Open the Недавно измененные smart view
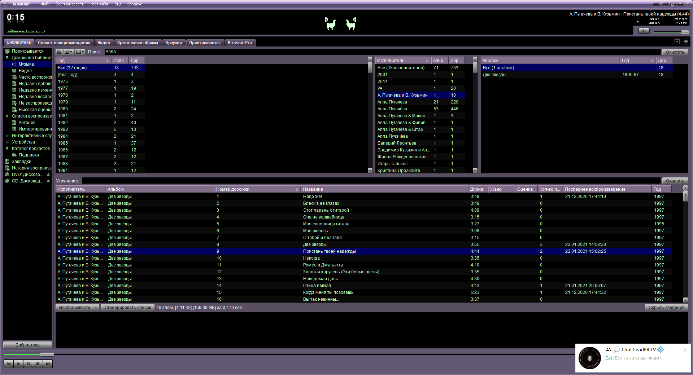The height and width of the screenshot is (375, 693). point(35,90)
